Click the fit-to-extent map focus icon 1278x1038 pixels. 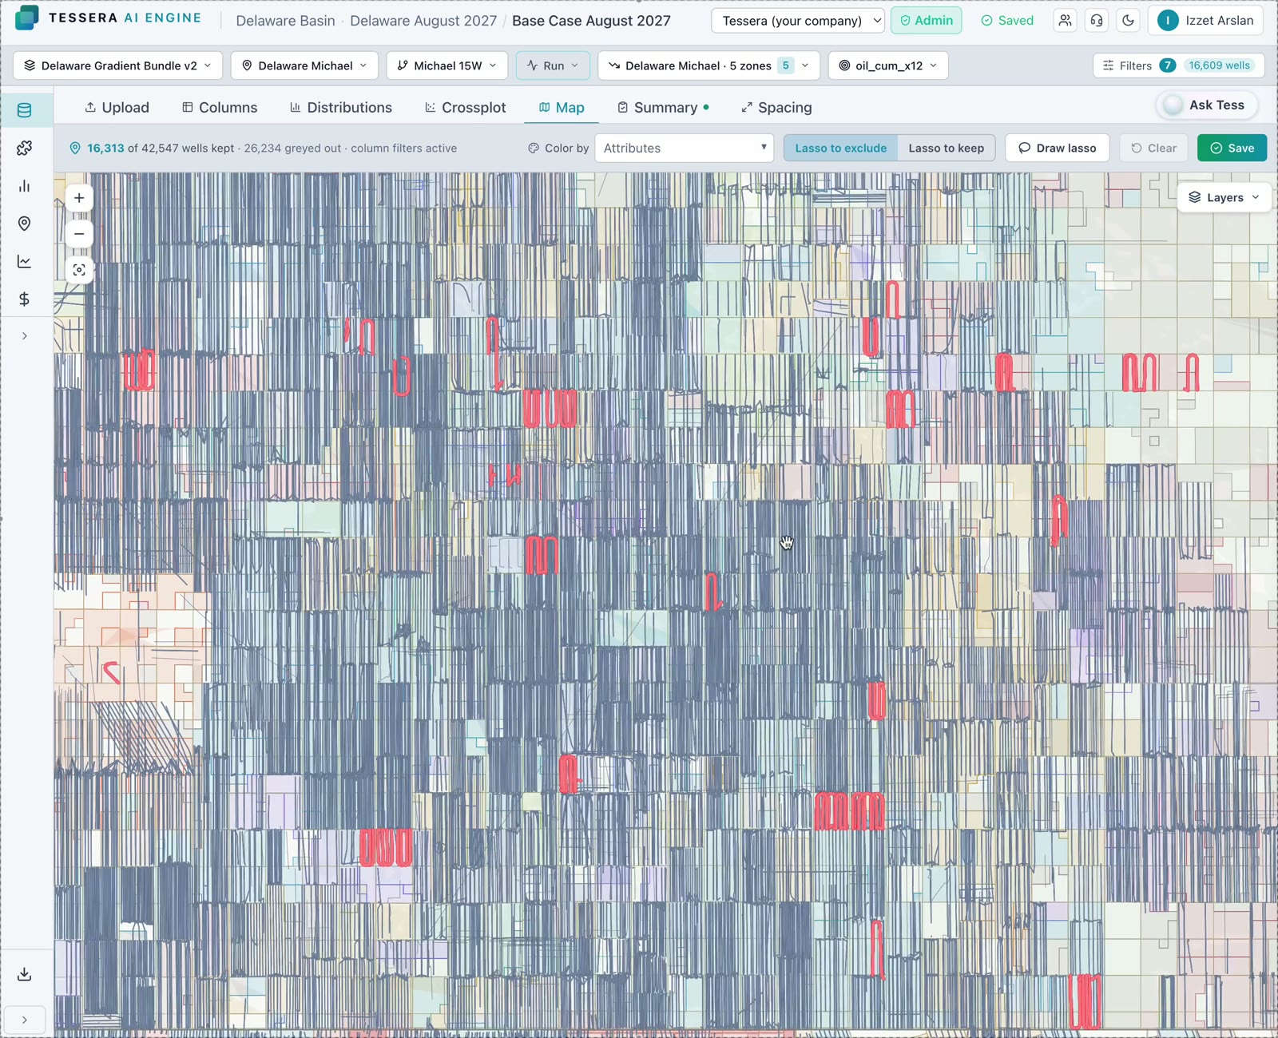point(79,270)
